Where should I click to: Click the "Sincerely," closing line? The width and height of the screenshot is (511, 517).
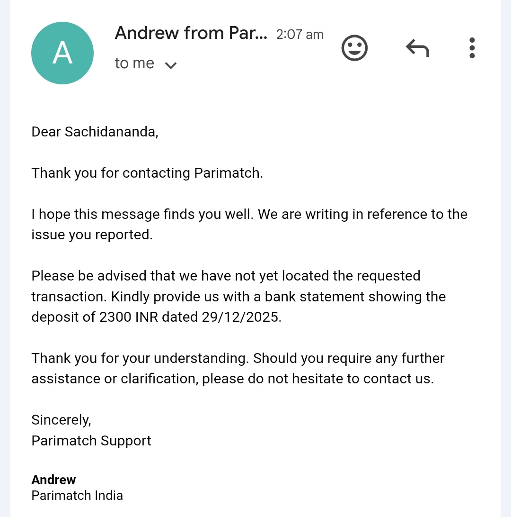[x=61, y=420]
